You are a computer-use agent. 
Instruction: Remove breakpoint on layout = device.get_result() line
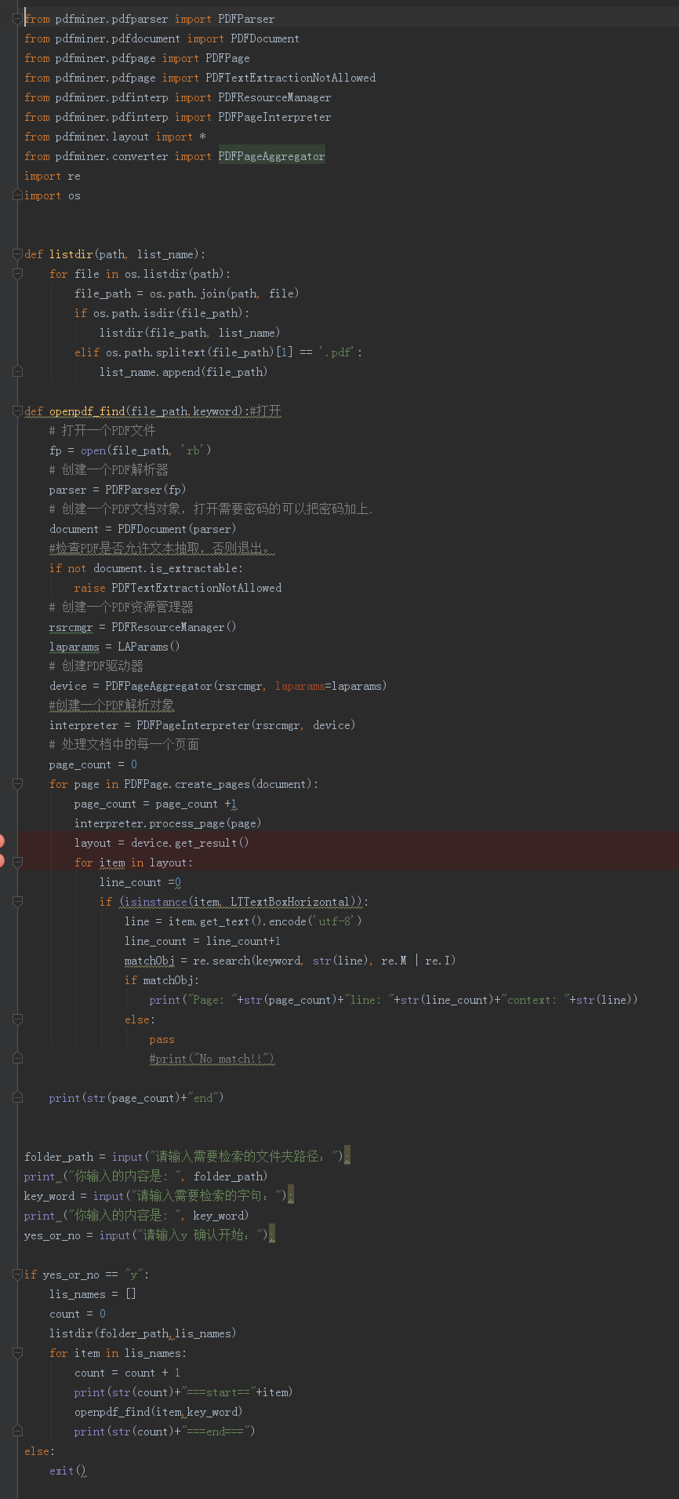[2, 842]
